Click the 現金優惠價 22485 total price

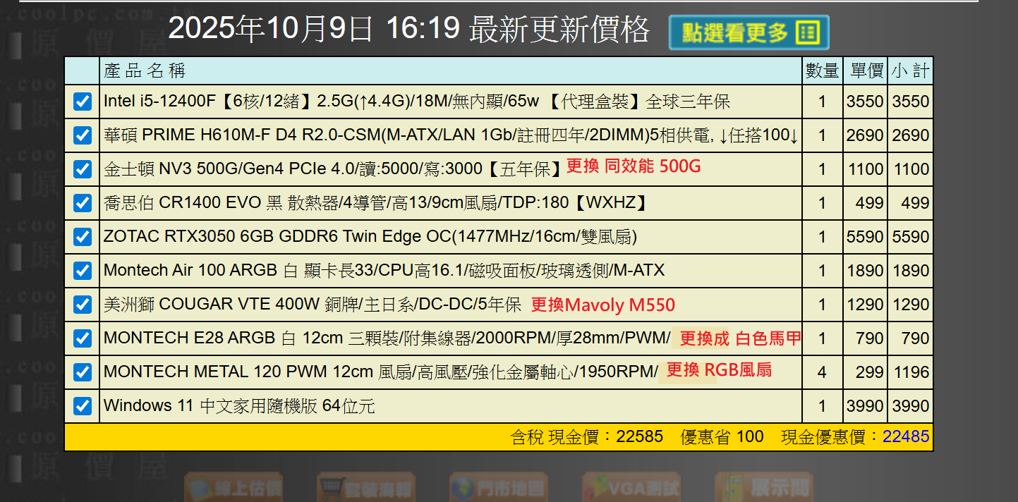click(x=905, y=436)
